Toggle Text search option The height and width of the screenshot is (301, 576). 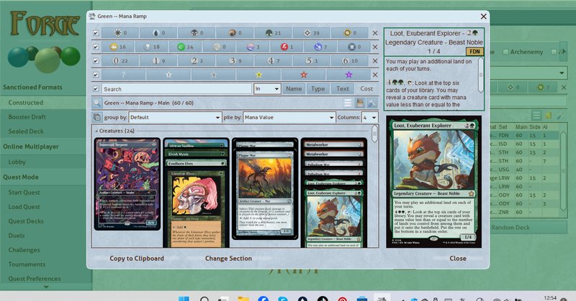(343, 89)
